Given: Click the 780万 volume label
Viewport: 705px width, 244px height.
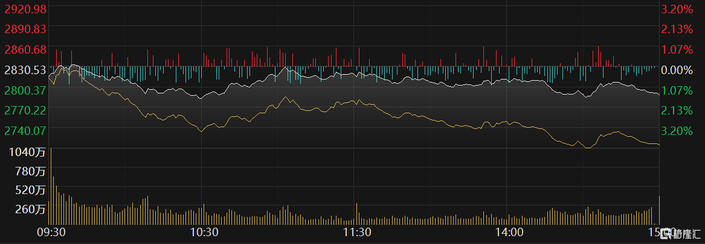Looking at the screenshot, I should point(30,171).
